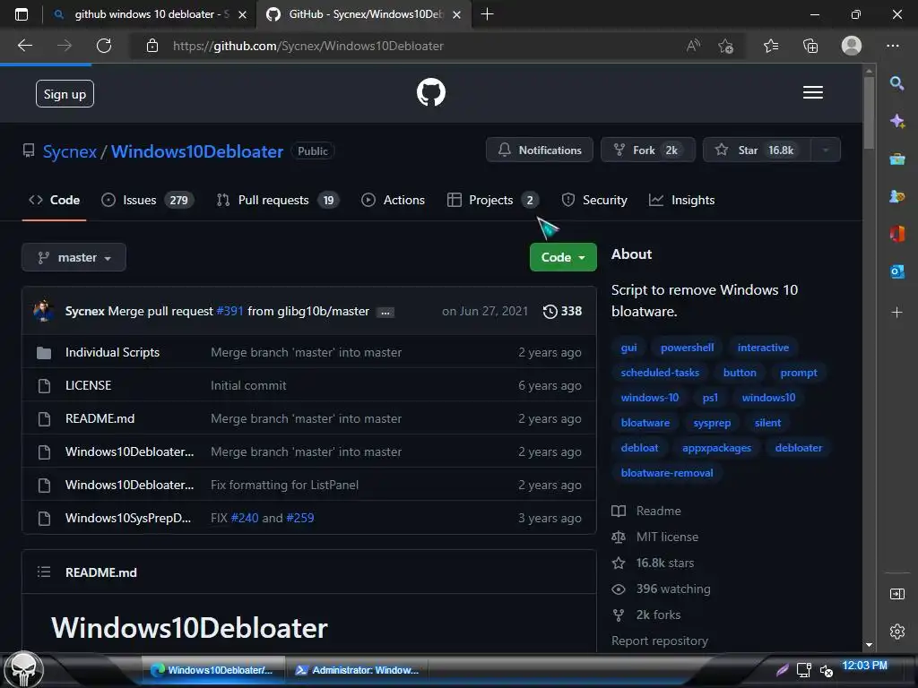Refresh the page with reload icon
Viewport: 918px width, 688px height.
pos(104,46)
